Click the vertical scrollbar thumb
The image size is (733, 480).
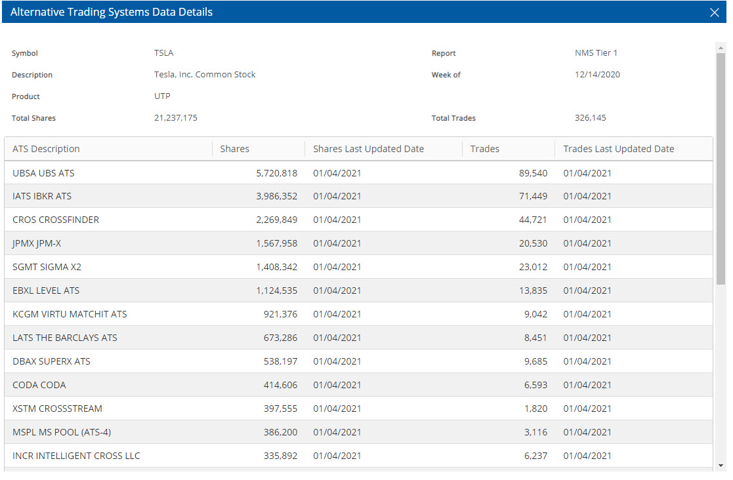point(721,168)
